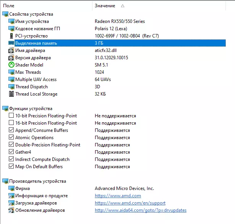This screenshot has height=224, width=235.
Task: Toggle the Gather4 checkbox
Action: tap(11, 152)
